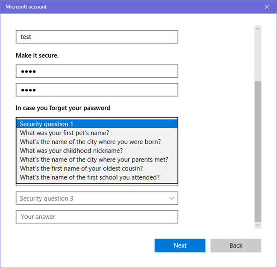Click the scrollbar down arrow
The height and width of the screenshot is (268, 277).
point(258,225)
